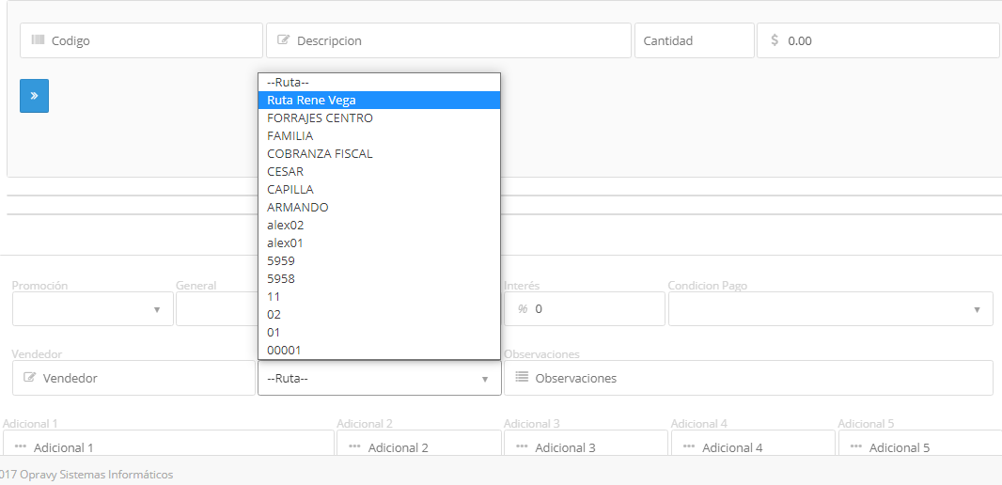1002x485 pixels.
Task: Click the Adicional 2 input field
Action: pos(418,443)
